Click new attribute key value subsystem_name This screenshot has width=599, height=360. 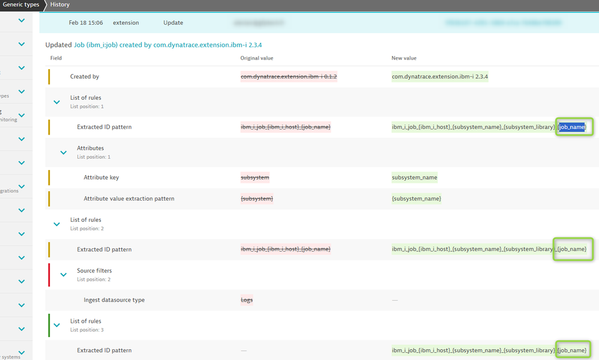415,177
